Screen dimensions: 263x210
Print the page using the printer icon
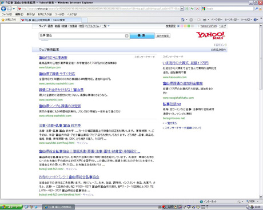pyautogui.click(x=205, y=20)
